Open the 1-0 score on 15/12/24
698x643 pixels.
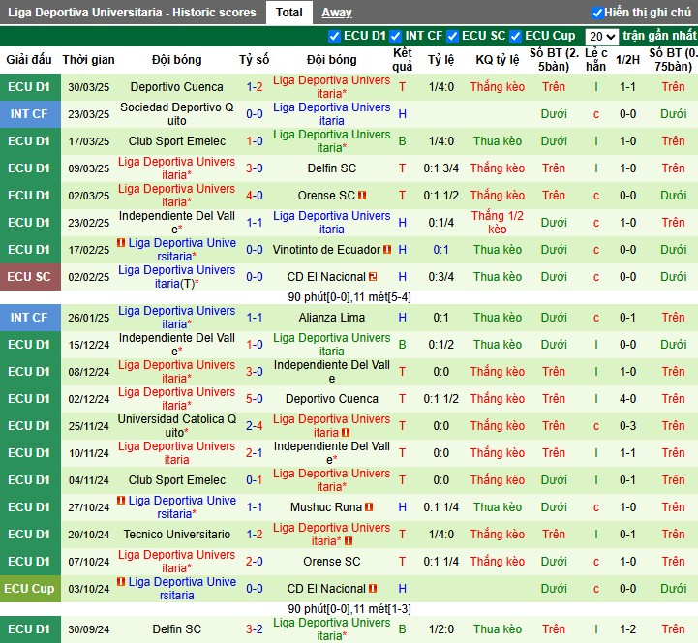click(x=255, y=345)
